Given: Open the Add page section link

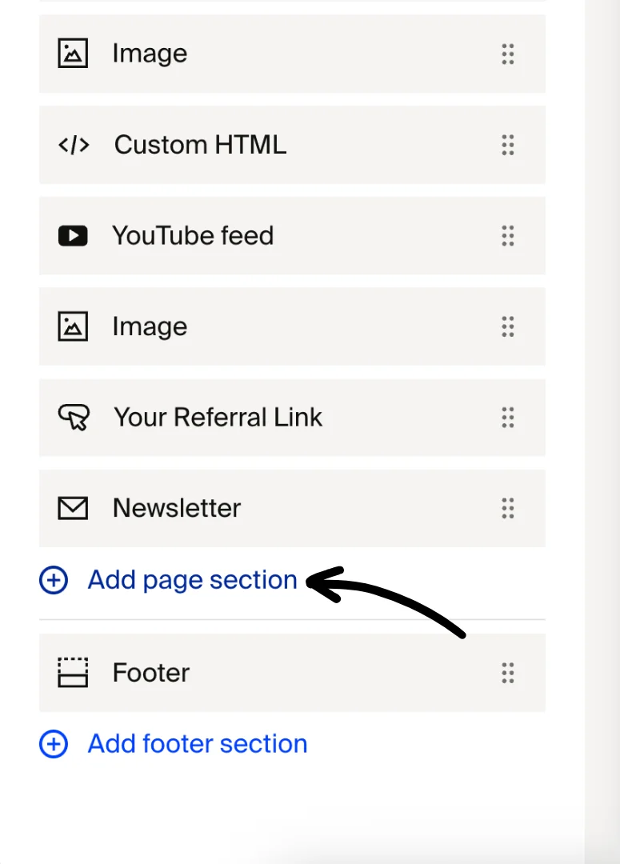Looking at the screenshot, I should click(192, 580).
